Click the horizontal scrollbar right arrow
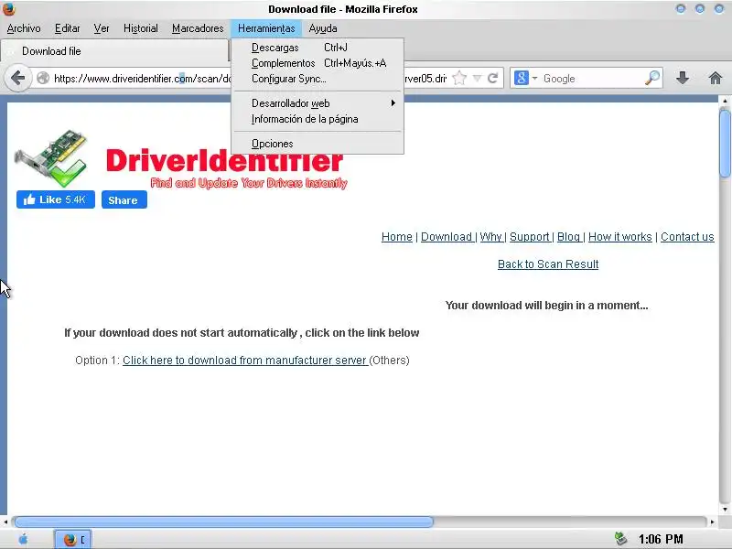732x549 pixels. pyautogui.click(x=713, y=522)
